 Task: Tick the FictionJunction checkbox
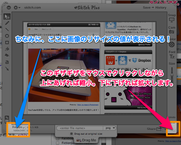tap(58, 143)
